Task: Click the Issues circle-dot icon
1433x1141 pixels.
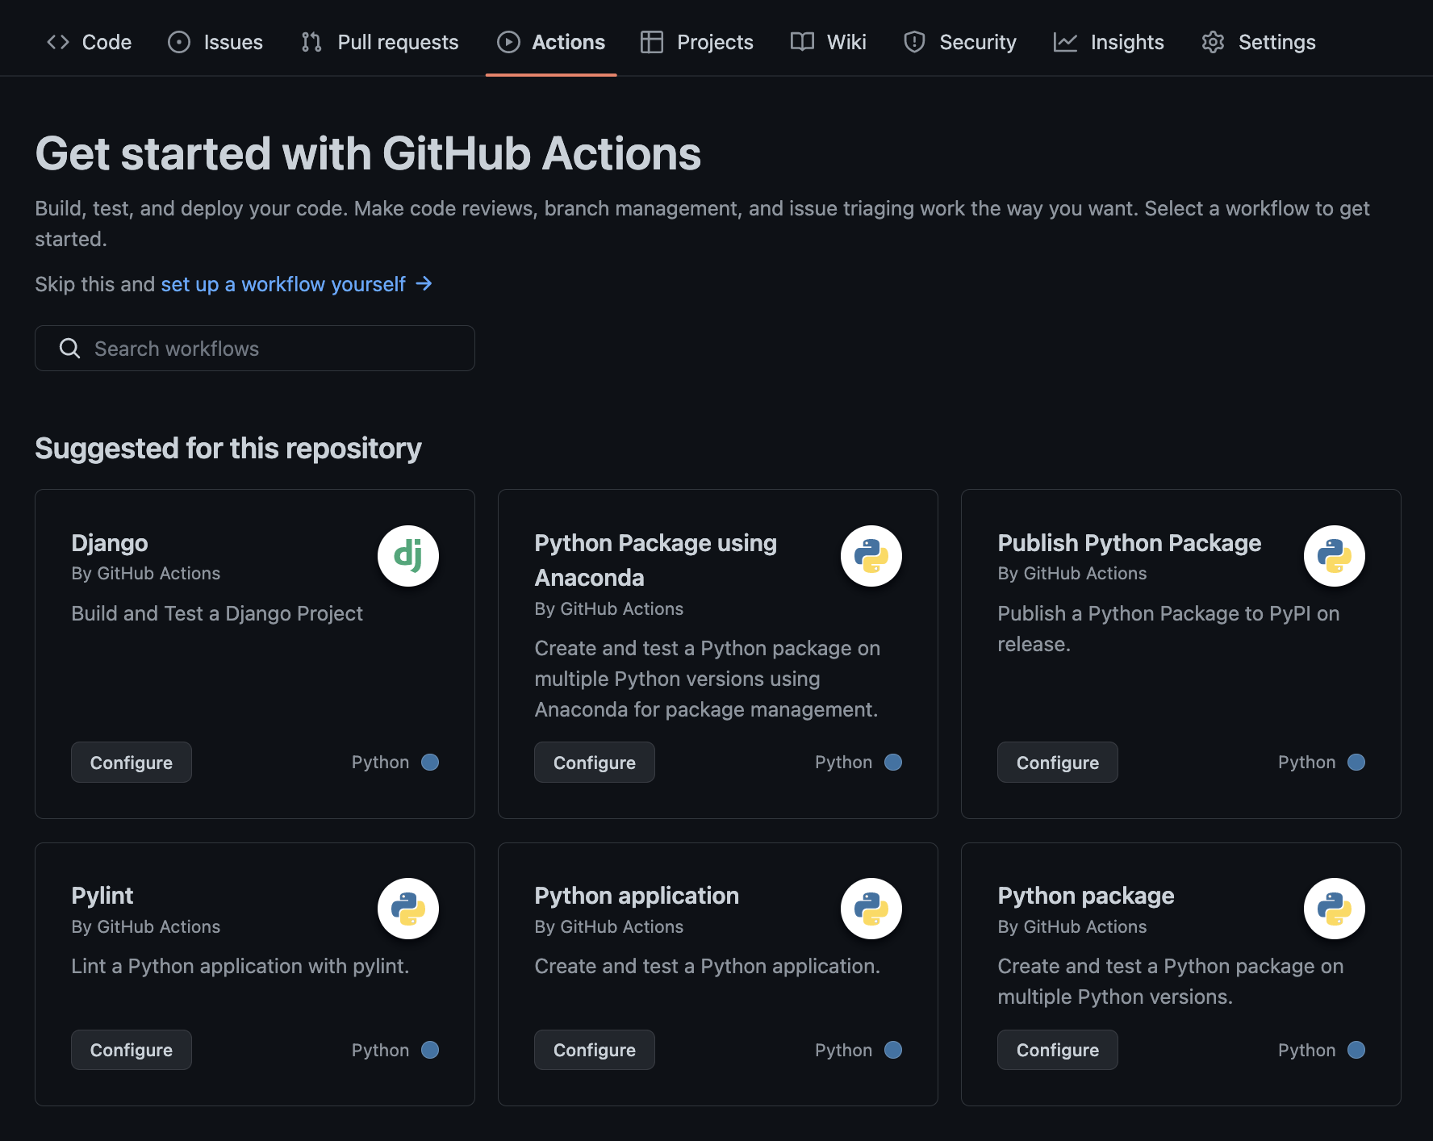Action: [179, 42]
